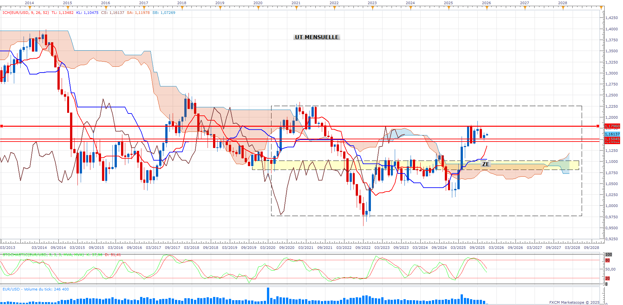Click the stochastic 100 axis label
Screen dimensions: 623x305
coord(608,254)
